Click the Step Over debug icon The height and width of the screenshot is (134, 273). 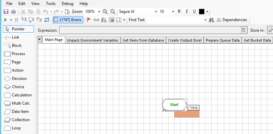coord(31,20)
